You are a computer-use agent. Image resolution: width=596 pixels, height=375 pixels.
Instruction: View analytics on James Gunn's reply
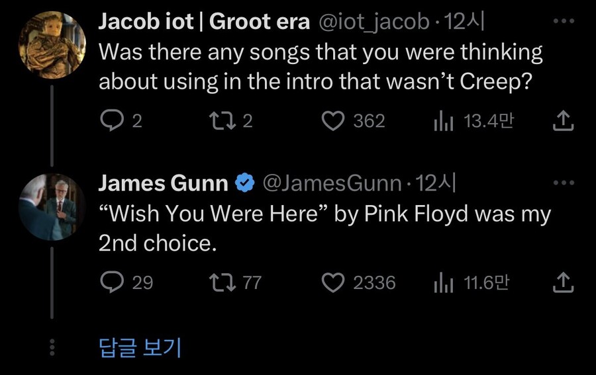click(x=441, y=282)
